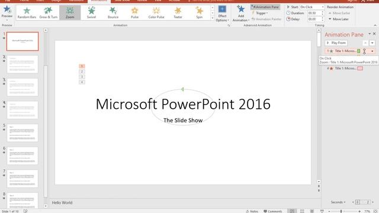Click the Duration value field
This screenshot has width=379, height=213.
click(x=314, y=13)
